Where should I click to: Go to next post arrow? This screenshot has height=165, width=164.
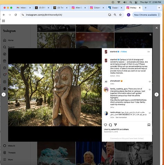156,95
